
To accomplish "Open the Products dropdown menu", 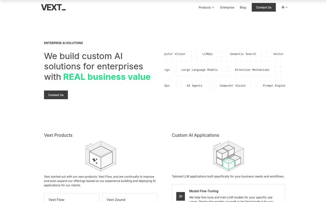I will [206, 7].
